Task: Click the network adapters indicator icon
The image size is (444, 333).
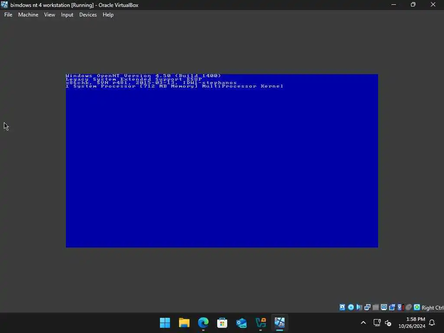Action: [x=367, y=307]
